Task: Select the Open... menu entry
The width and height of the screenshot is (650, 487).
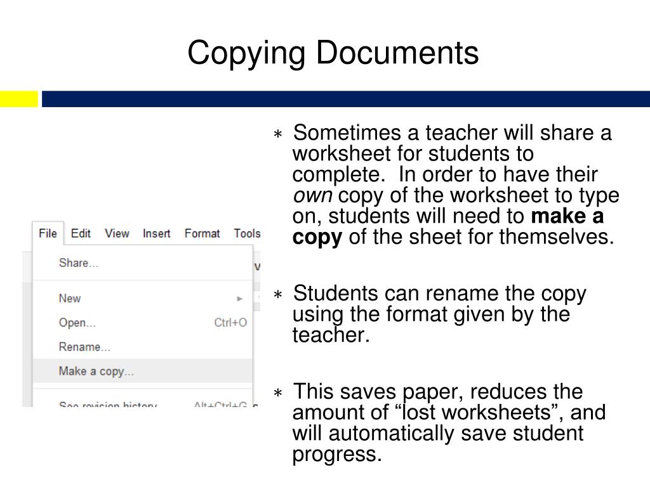Action: pos(143,323)
